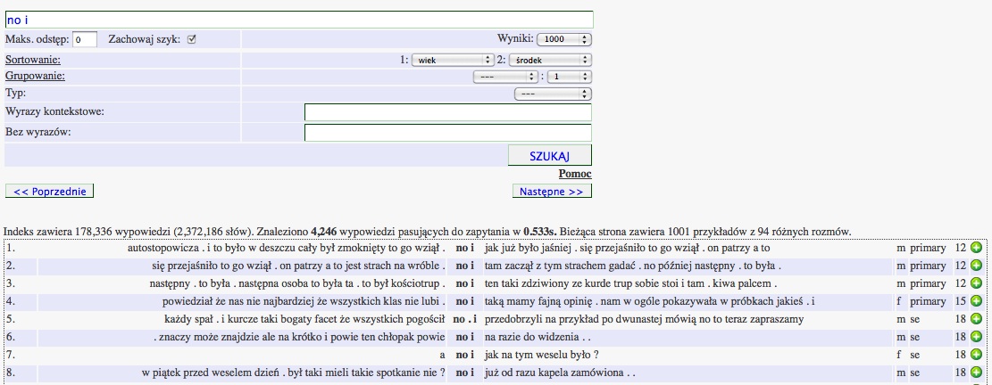Image resolution: width=992 pixels, height=385 pixels.
Task: Open the 'Wyniki' dropdown showing 1000
Action: click(563, 39)
